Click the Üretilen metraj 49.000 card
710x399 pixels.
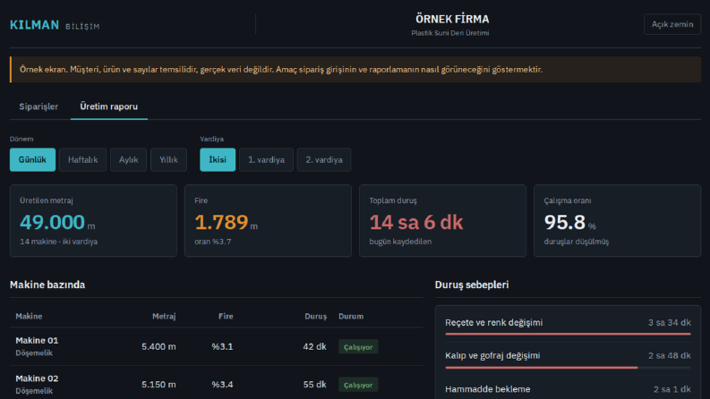(x=93, y=221)
